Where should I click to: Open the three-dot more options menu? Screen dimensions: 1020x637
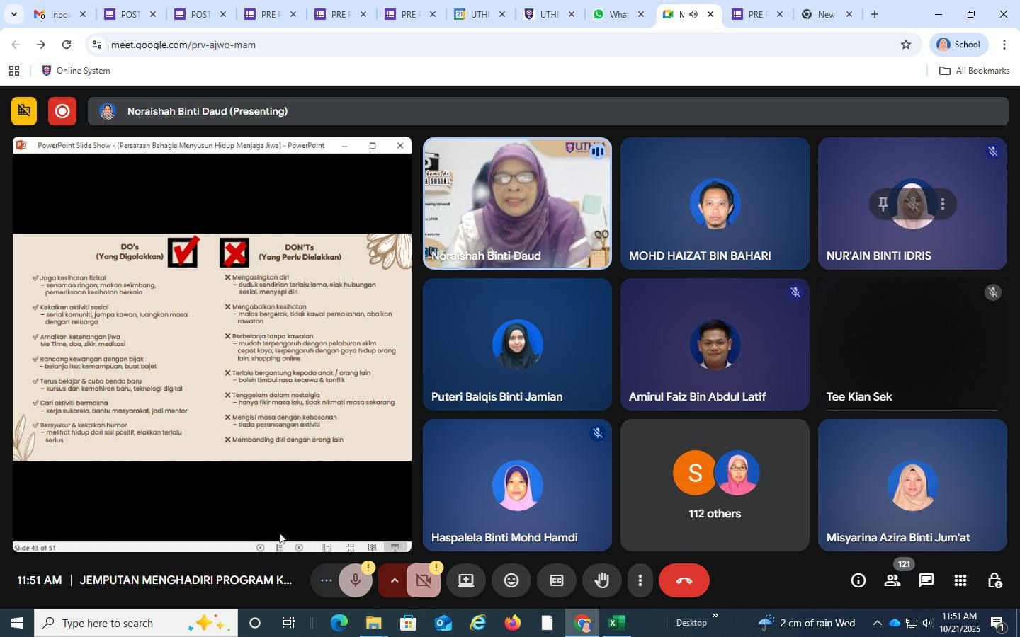point(640,581)
